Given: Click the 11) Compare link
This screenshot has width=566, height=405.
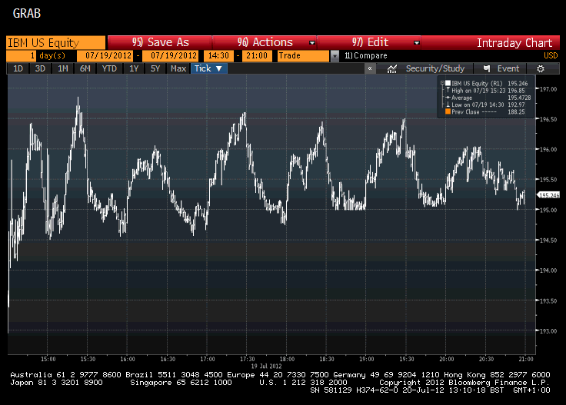Looking at the screenshot, I should [365, 55].
